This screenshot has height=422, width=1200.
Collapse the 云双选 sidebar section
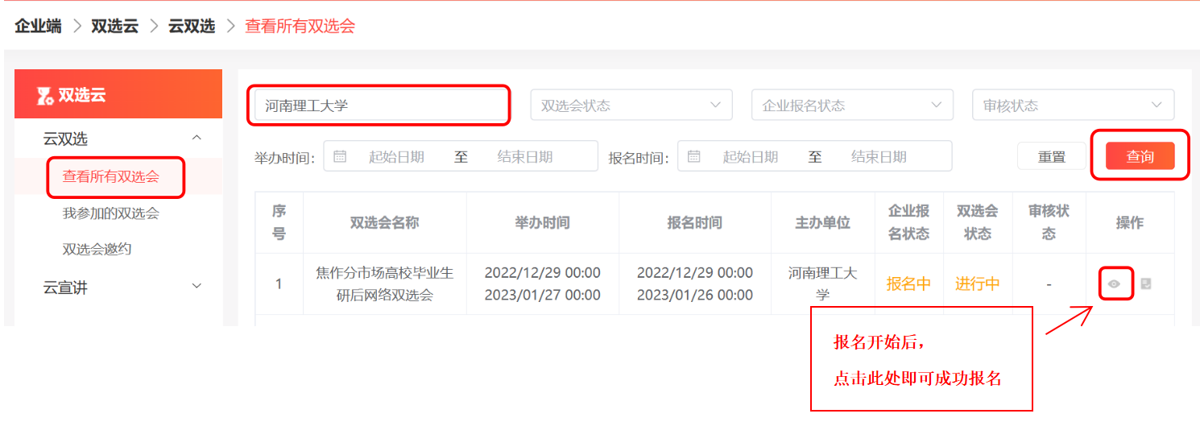[197, 139]
